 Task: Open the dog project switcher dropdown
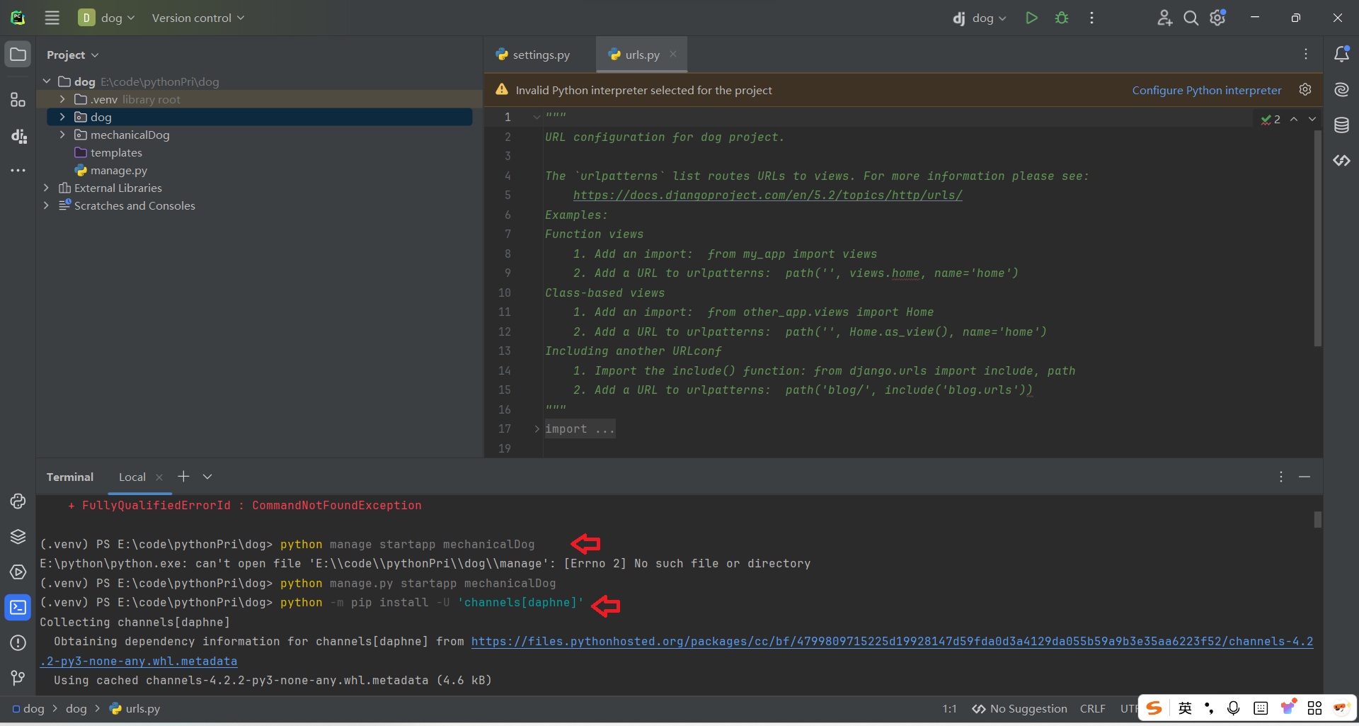[106, 18]
